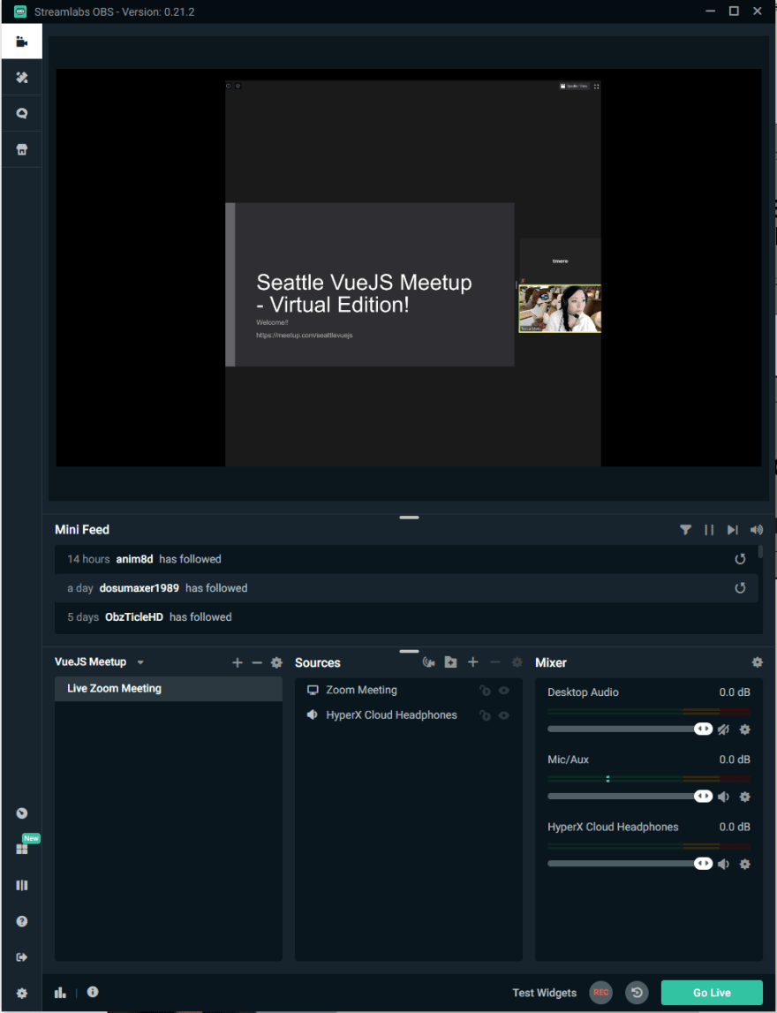Click the Seattle VueJS Meetup slide in preview
Viewport: 777px width, 1013px height.
coord(369,284)
